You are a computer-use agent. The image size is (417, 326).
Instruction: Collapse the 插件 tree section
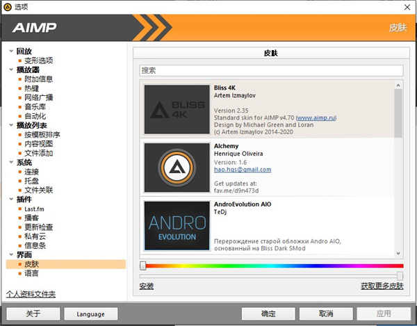click(11, 199)
